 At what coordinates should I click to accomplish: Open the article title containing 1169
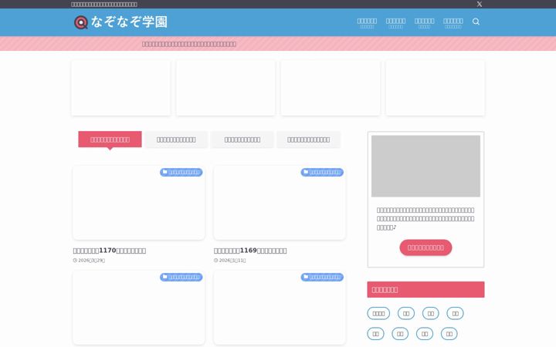[x=250, y=251]
